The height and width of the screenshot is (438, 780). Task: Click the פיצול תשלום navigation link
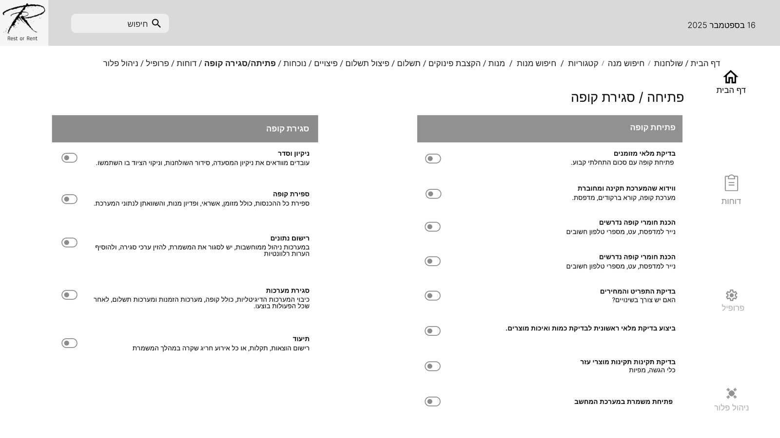tap(368, 63)
